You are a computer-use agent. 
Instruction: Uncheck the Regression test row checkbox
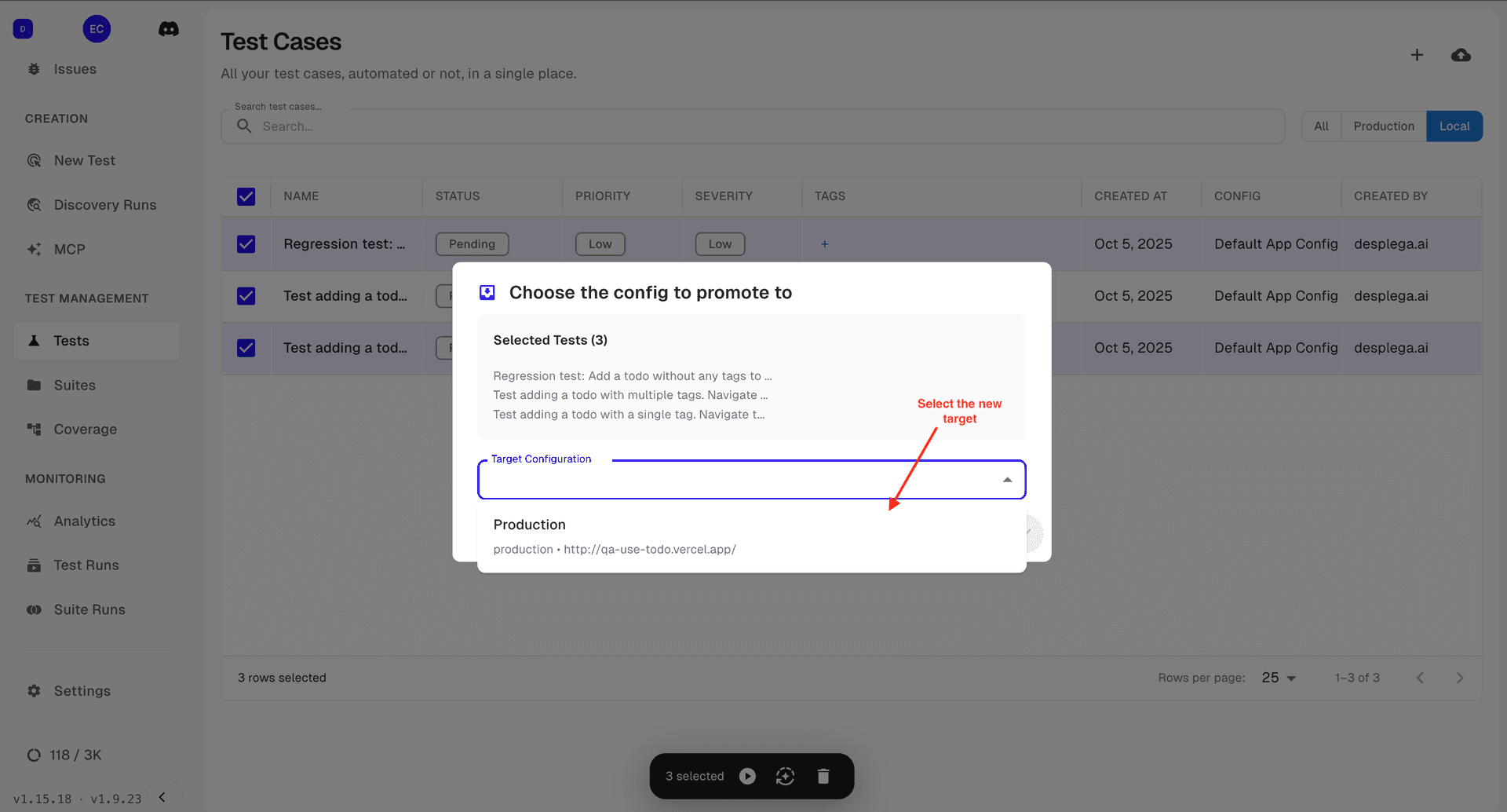[246, 244]
